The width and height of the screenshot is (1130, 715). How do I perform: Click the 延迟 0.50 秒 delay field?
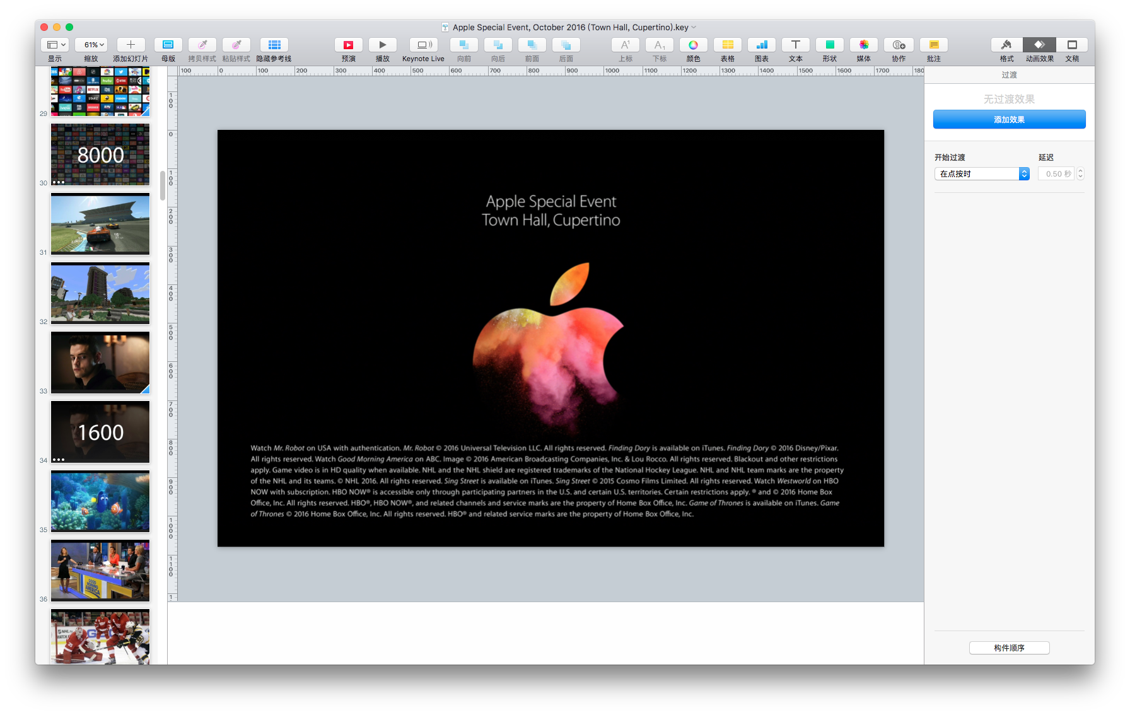(1056, 174)
